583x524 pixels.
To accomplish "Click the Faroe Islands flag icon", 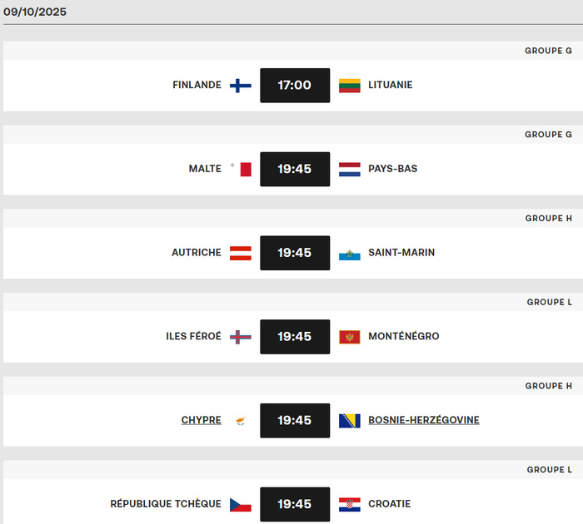I will click(x=241, y=337).
